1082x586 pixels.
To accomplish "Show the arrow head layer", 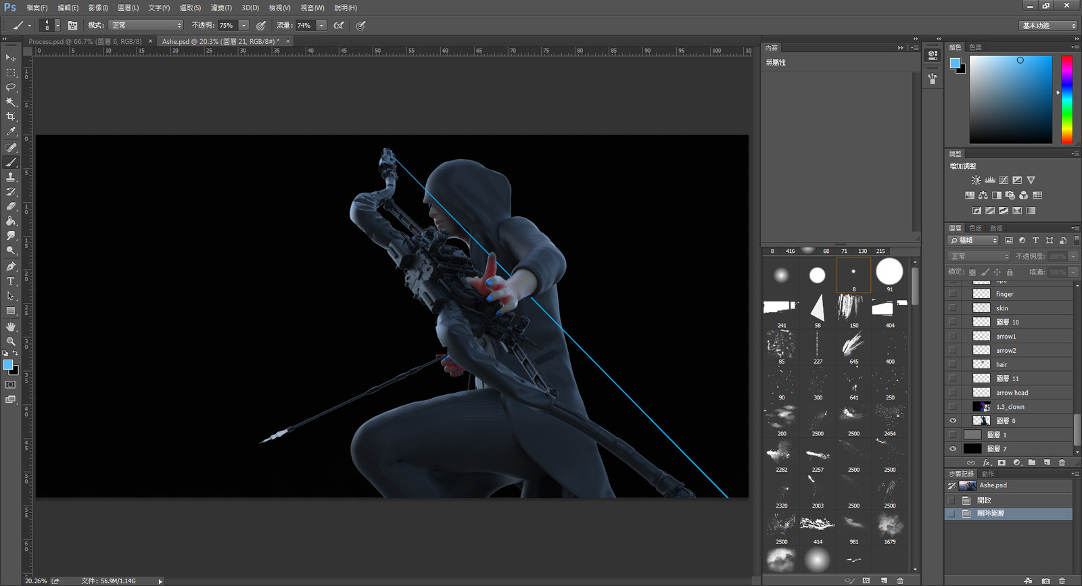I will tap(953, 393).
